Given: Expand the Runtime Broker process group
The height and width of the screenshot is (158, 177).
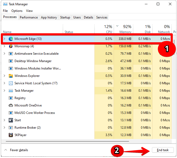Looking at the screenshot, I should click(x=4, y=128).
